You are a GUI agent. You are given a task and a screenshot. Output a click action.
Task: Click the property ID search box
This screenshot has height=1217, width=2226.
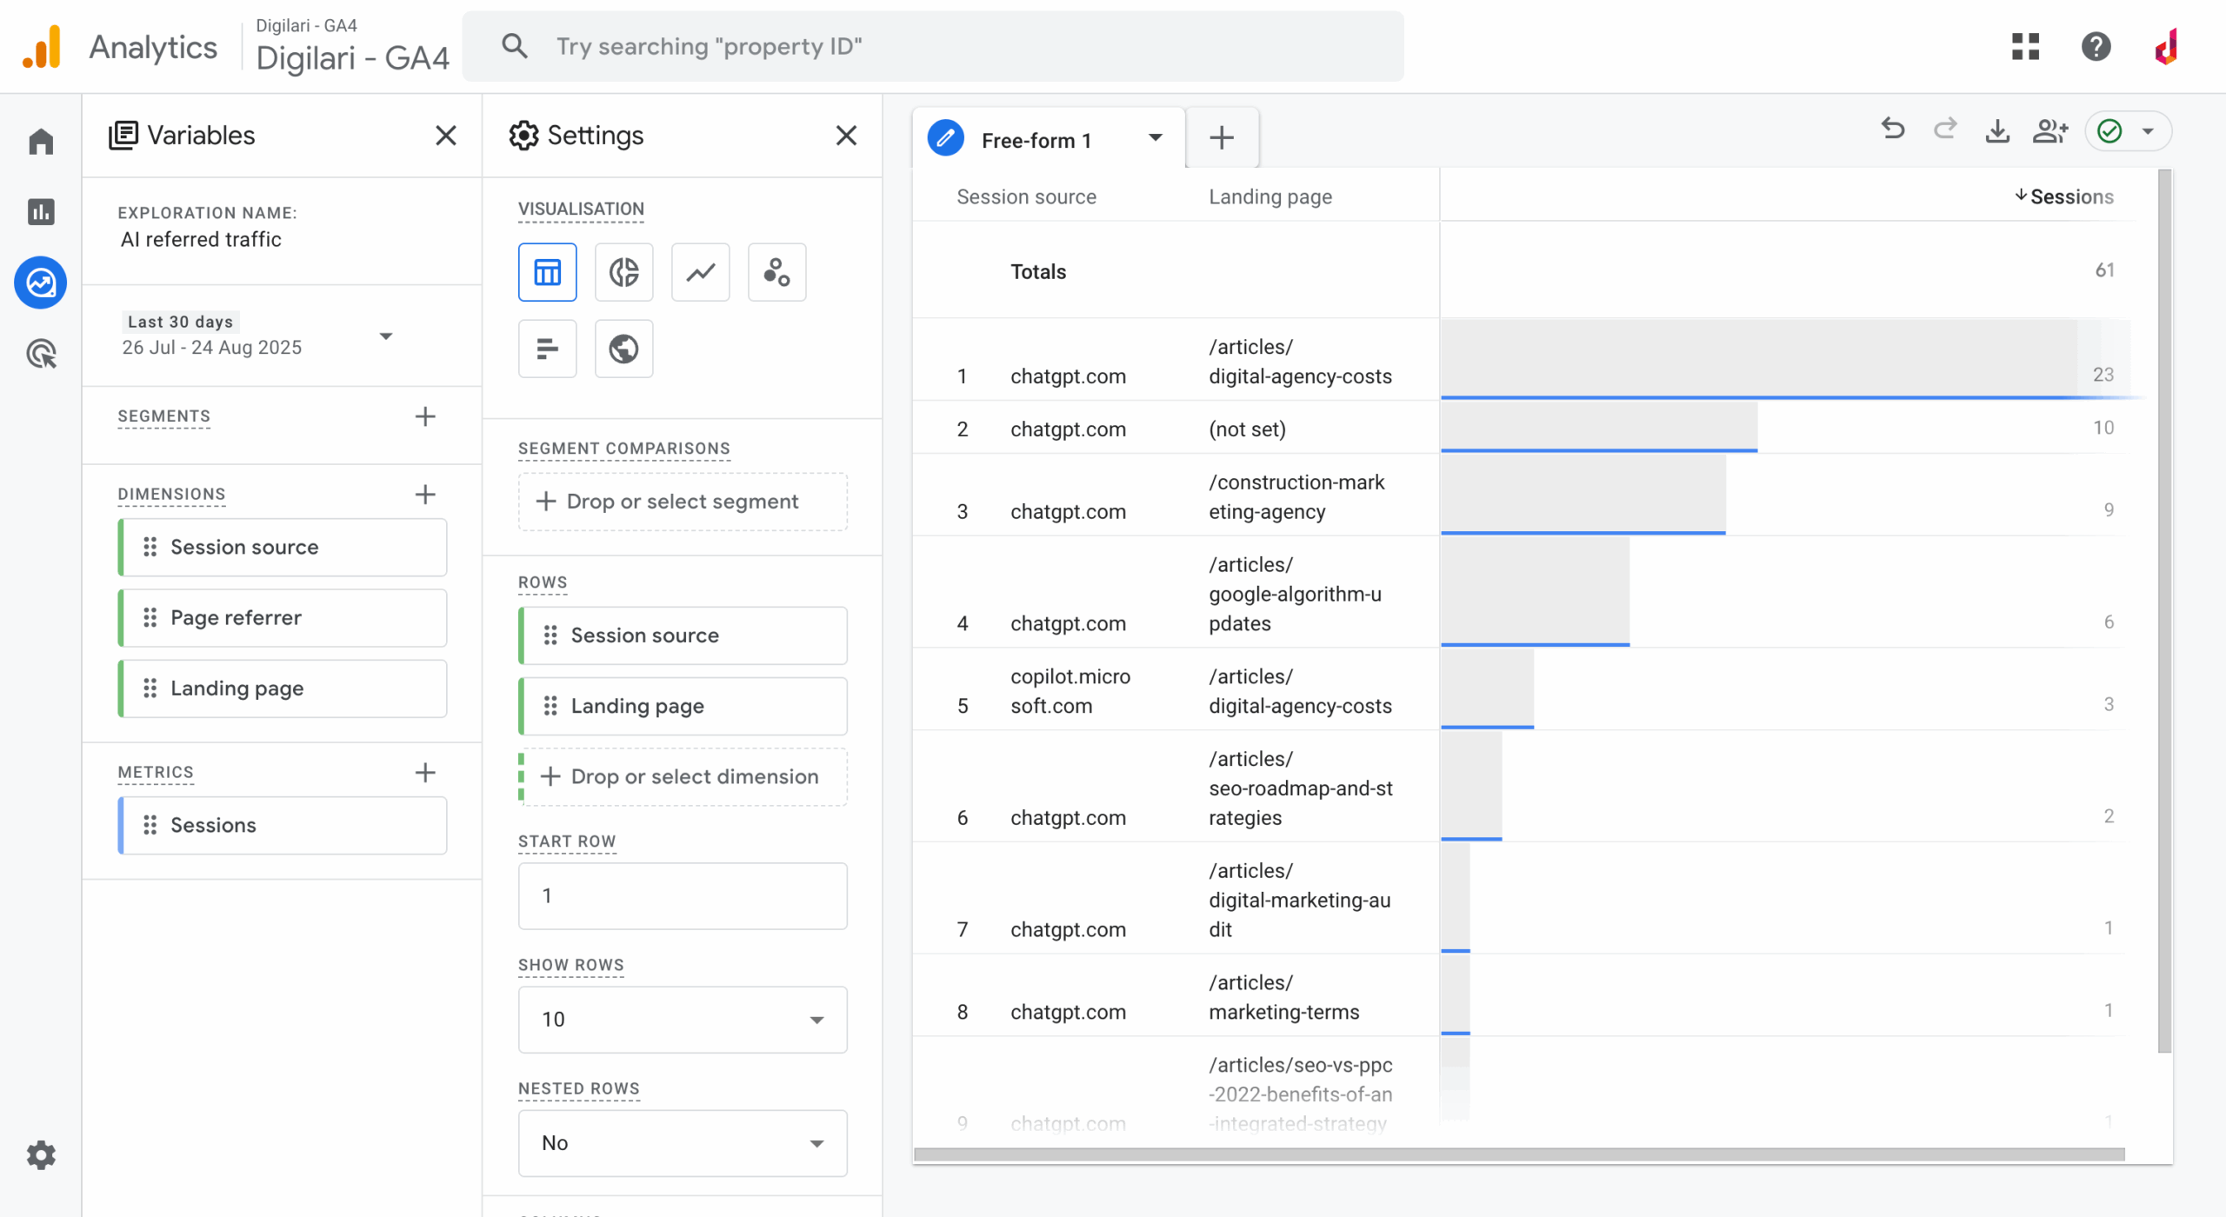[932, 46]
